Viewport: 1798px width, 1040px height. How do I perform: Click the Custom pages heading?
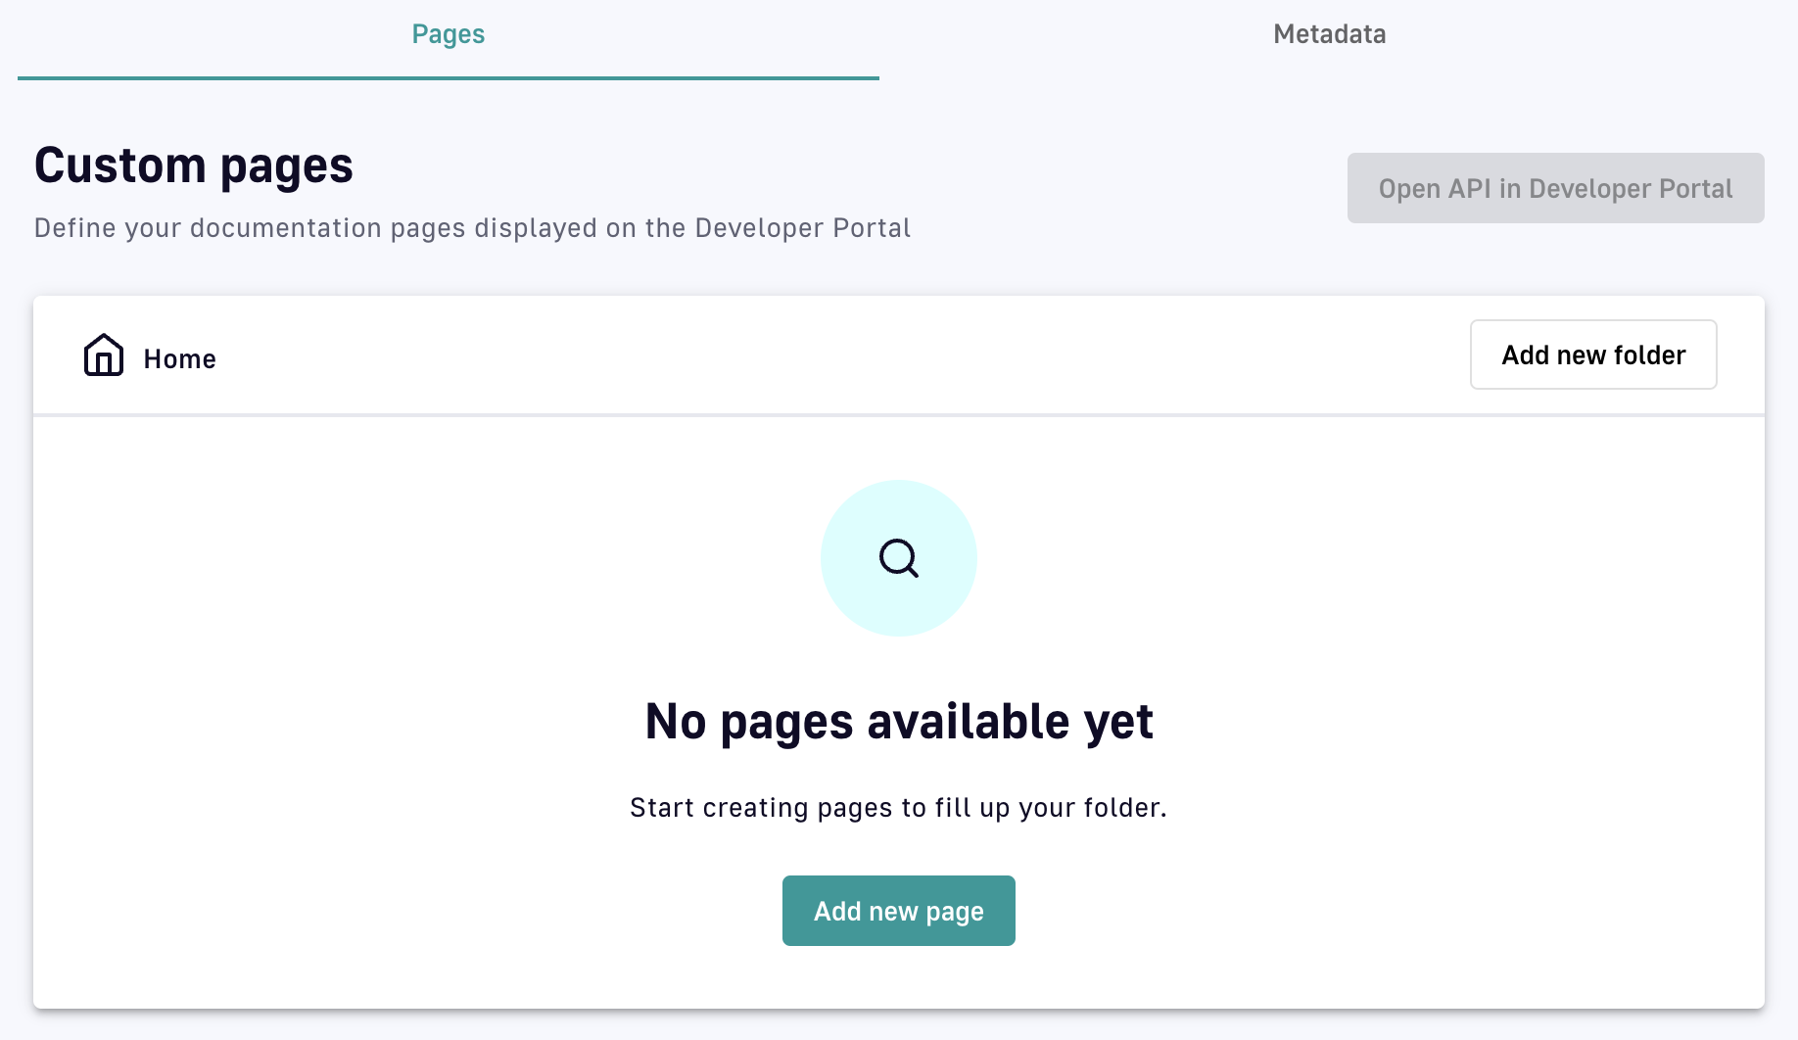point(194,165)
